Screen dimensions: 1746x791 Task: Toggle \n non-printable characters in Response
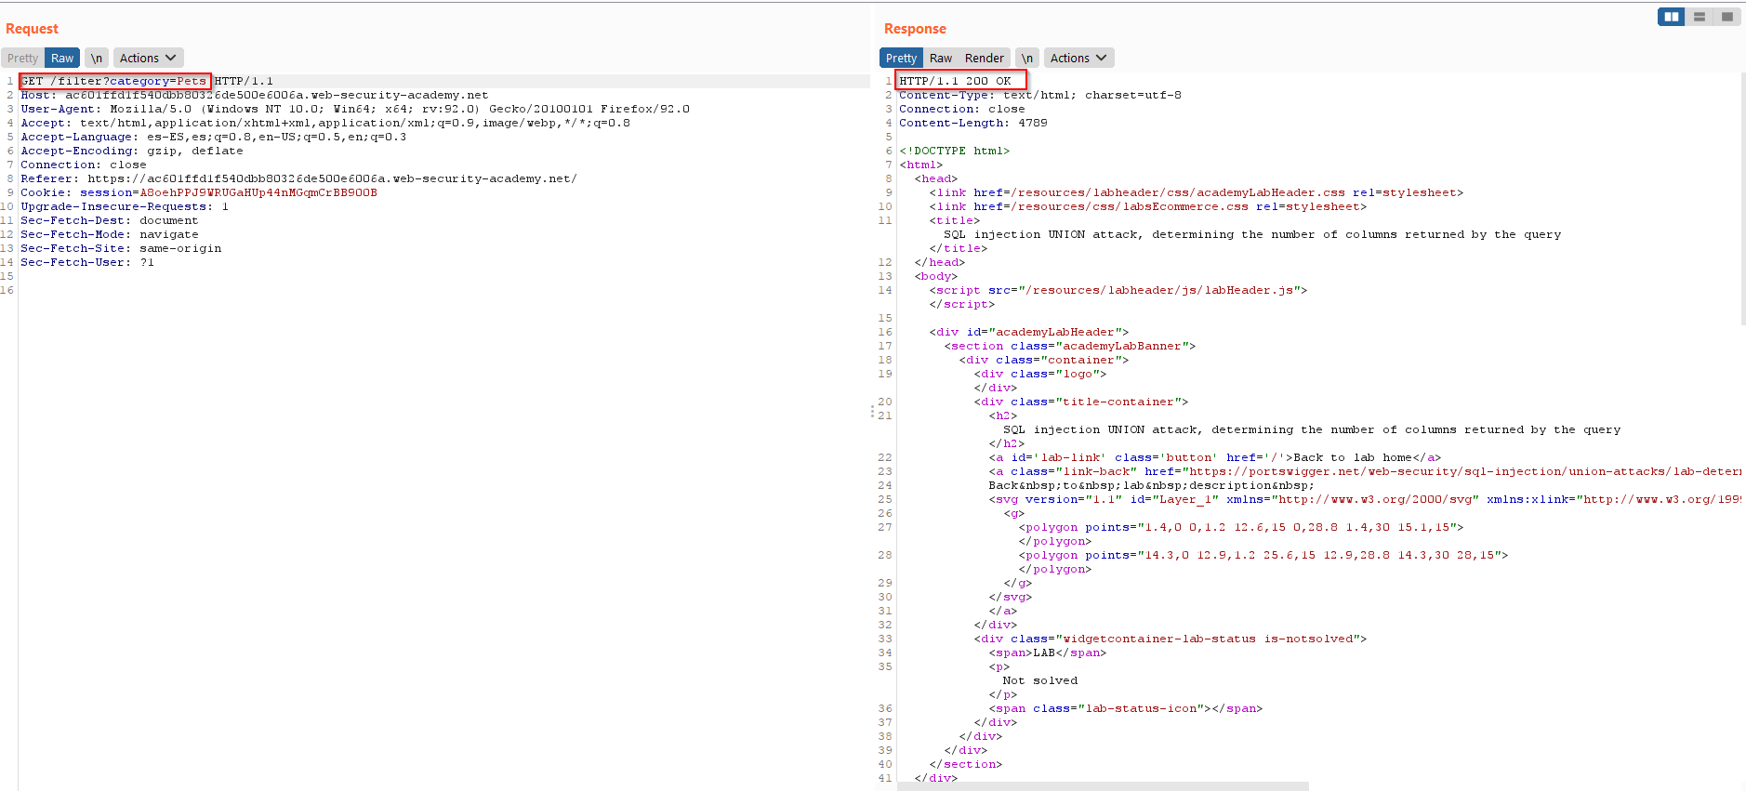coord(1027,58)
